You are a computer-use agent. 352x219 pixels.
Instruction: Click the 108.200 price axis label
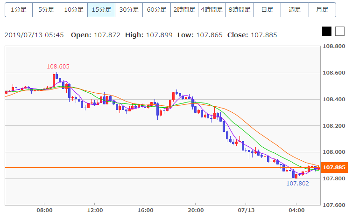tap(334, 126)
